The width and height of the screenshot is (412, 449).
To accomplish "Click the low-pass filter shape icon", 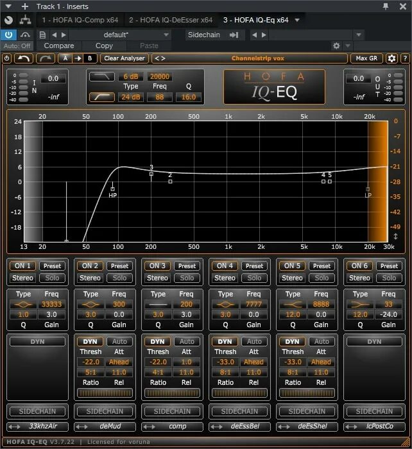I will click(102, 76).
